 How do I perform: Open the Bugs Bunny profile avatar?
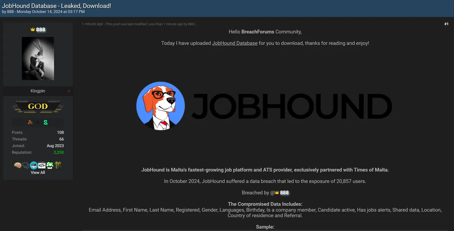[38, 58]
